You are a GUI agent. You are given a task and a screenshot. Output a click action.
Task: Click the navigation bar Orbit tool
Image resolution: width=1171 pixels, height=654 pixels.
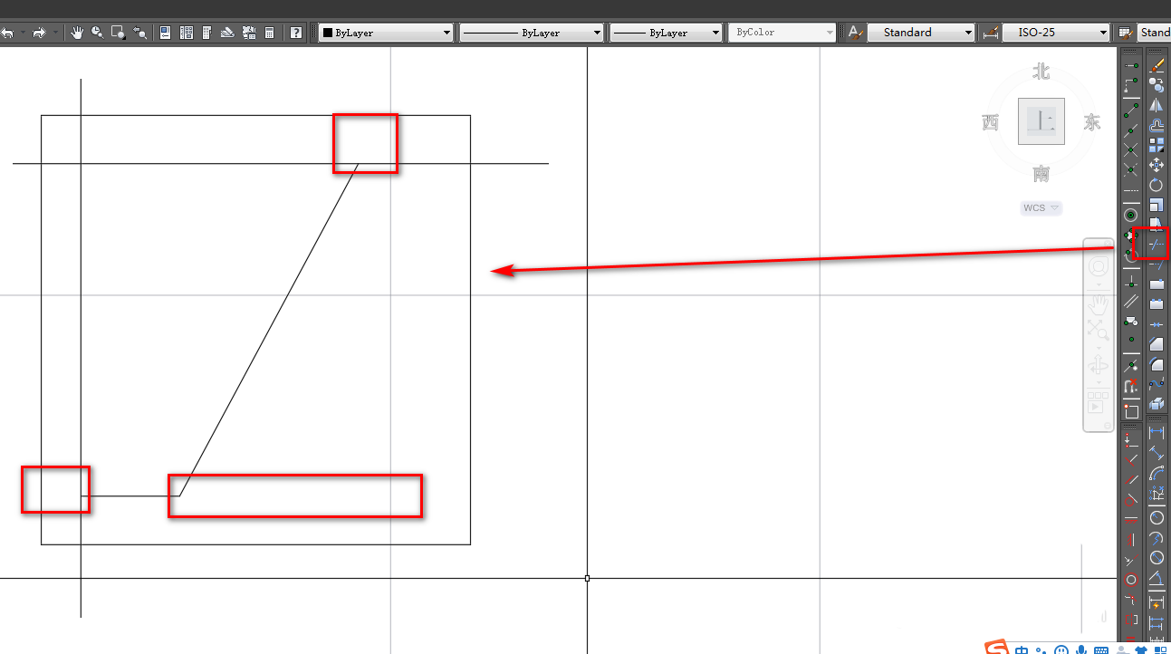click(1098, 365)
